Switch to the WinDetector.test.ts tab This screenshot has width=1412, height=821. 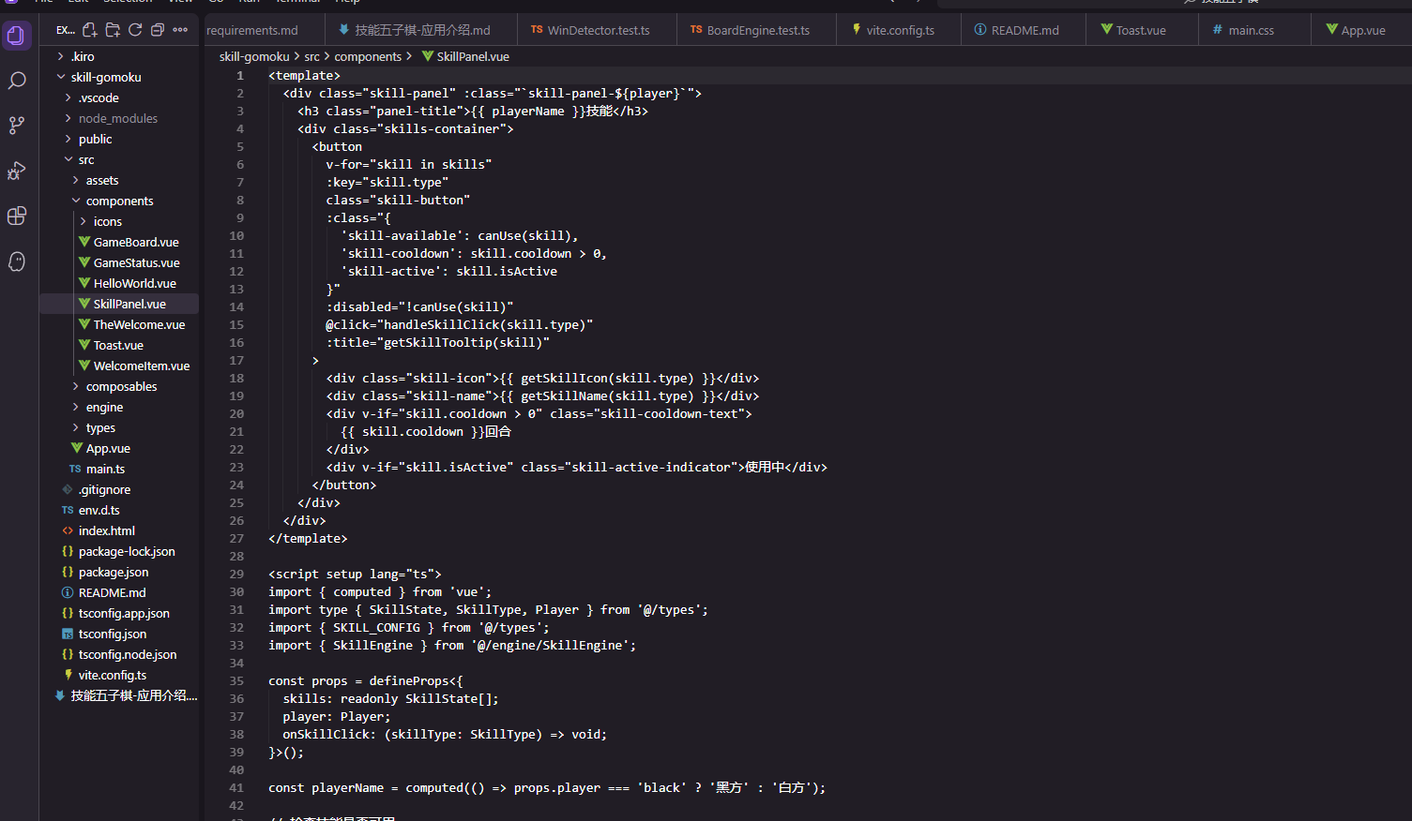click(x=598, y=30)
